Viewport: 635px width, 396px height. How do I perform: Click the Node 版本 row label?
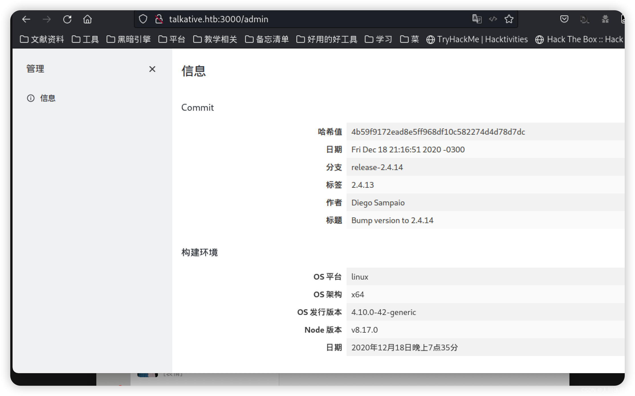[323, 330]
